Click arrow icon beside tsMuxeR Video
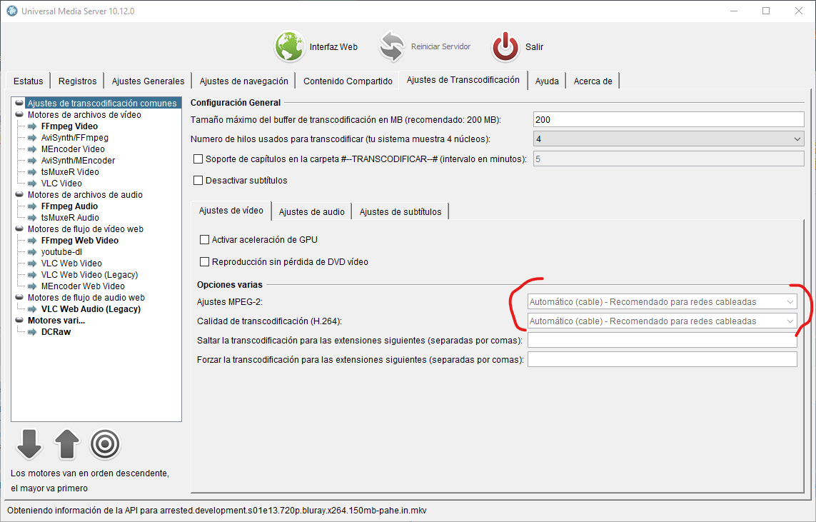 (32, 172)
